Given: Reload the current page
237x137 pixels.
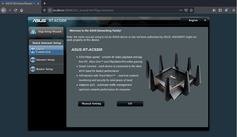Looking at the screenshot, I should coord(16,10).
